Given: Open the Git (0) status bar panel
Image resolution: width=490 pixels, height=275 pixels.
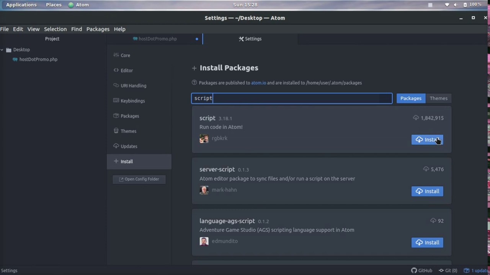Looking at the screenshot, I should click(448, 270).
